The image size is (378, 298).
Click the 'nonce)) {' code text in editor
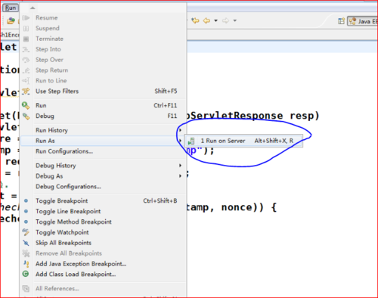pyautogui.click(x=249, y=207)
